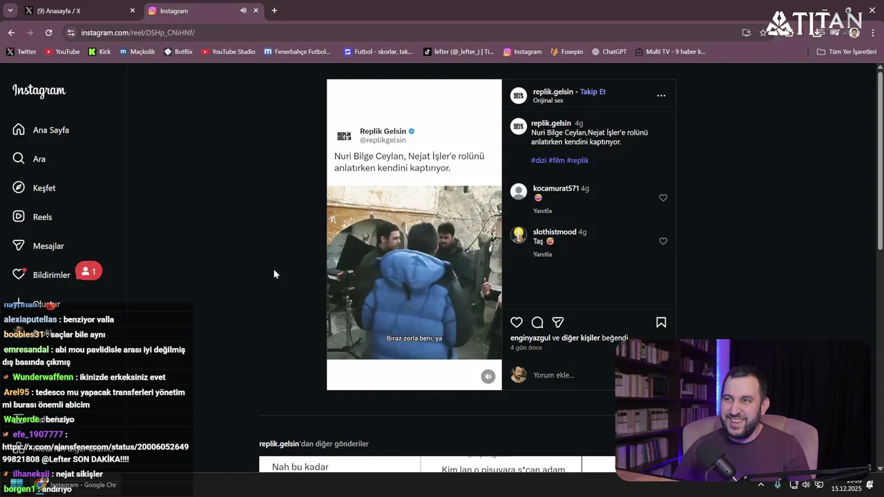Open Futbol - skorlar bookmark

click(x=378, y=52)
